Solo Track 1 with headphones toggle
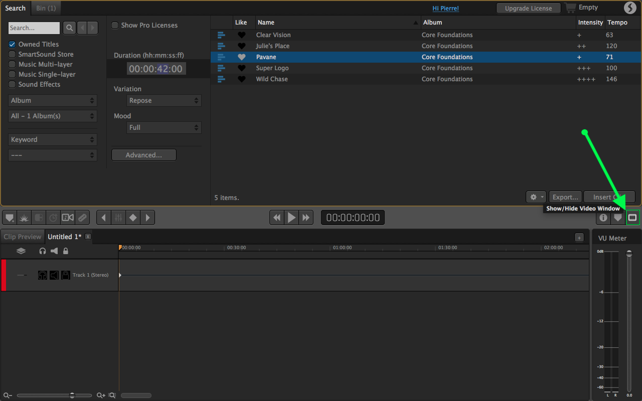 pos(43,275)
